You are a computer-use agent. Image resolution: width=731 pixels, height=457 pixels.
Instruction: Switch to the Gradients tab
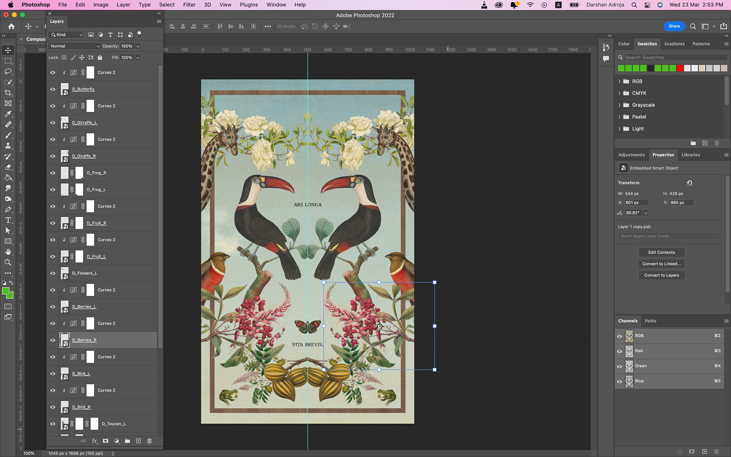[674, 44]
